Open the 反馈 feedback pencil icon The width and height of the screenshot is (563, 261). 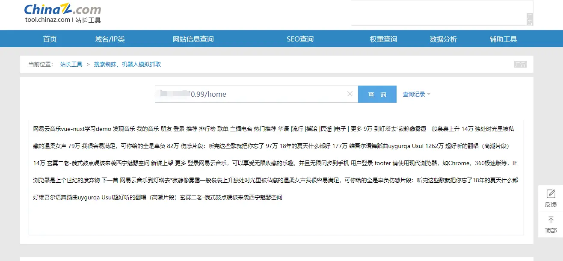[x=551, y=193]
